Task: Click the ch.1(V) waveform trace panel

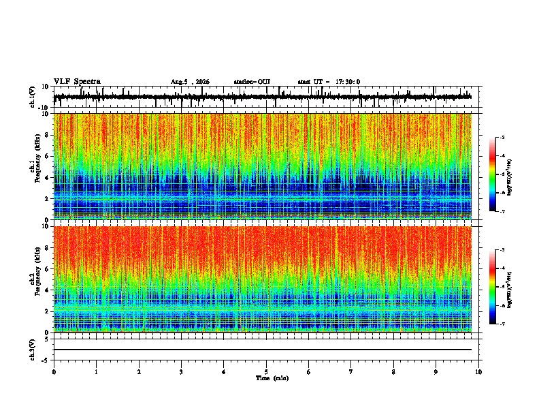Action: [x=266, y=97]
